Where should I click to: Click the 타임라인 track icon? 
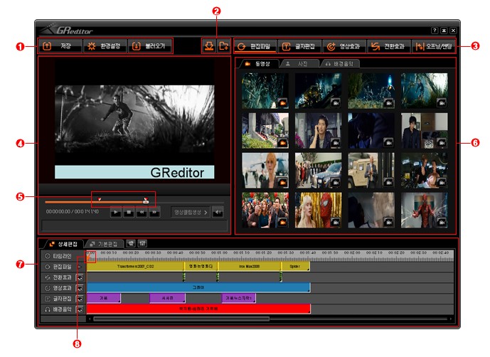48,256
